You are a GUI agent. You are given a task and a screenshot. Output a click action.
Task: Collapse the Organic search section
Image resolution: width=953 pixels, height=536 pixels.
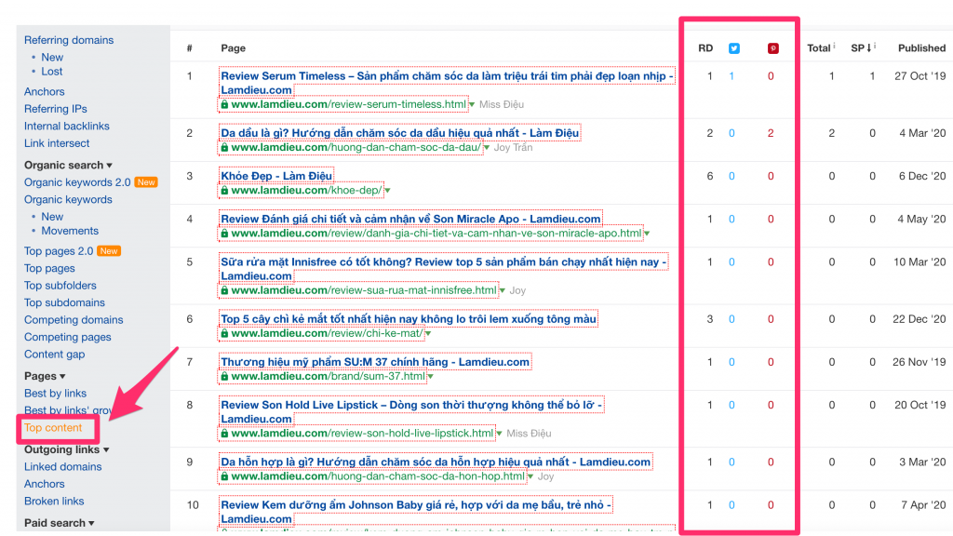tap(68, 166)
